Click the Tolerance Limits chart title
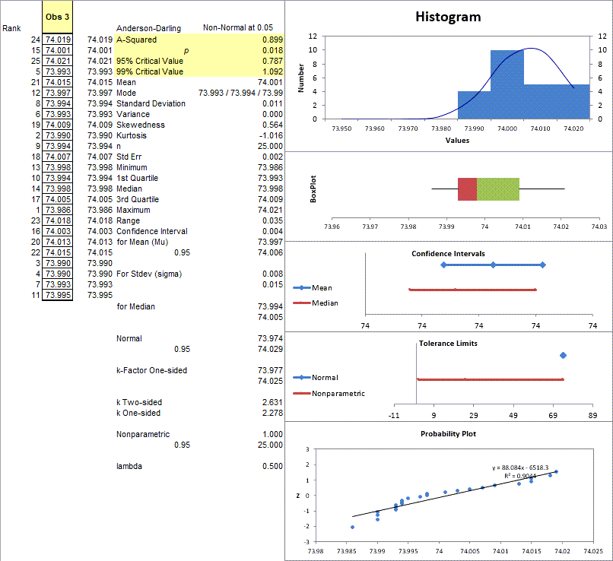 [x=448, y=343]
